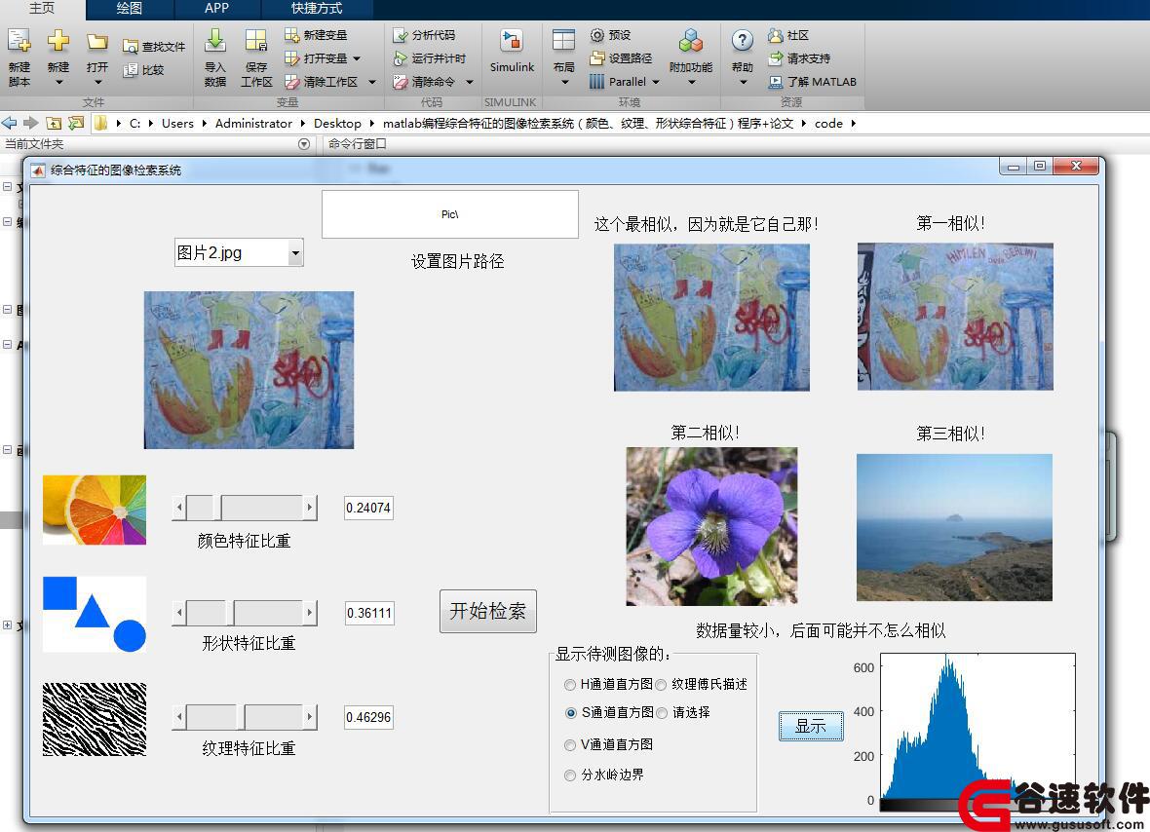
Task: Click the browse for folder icon in the address bar
Action: [76, 123]
